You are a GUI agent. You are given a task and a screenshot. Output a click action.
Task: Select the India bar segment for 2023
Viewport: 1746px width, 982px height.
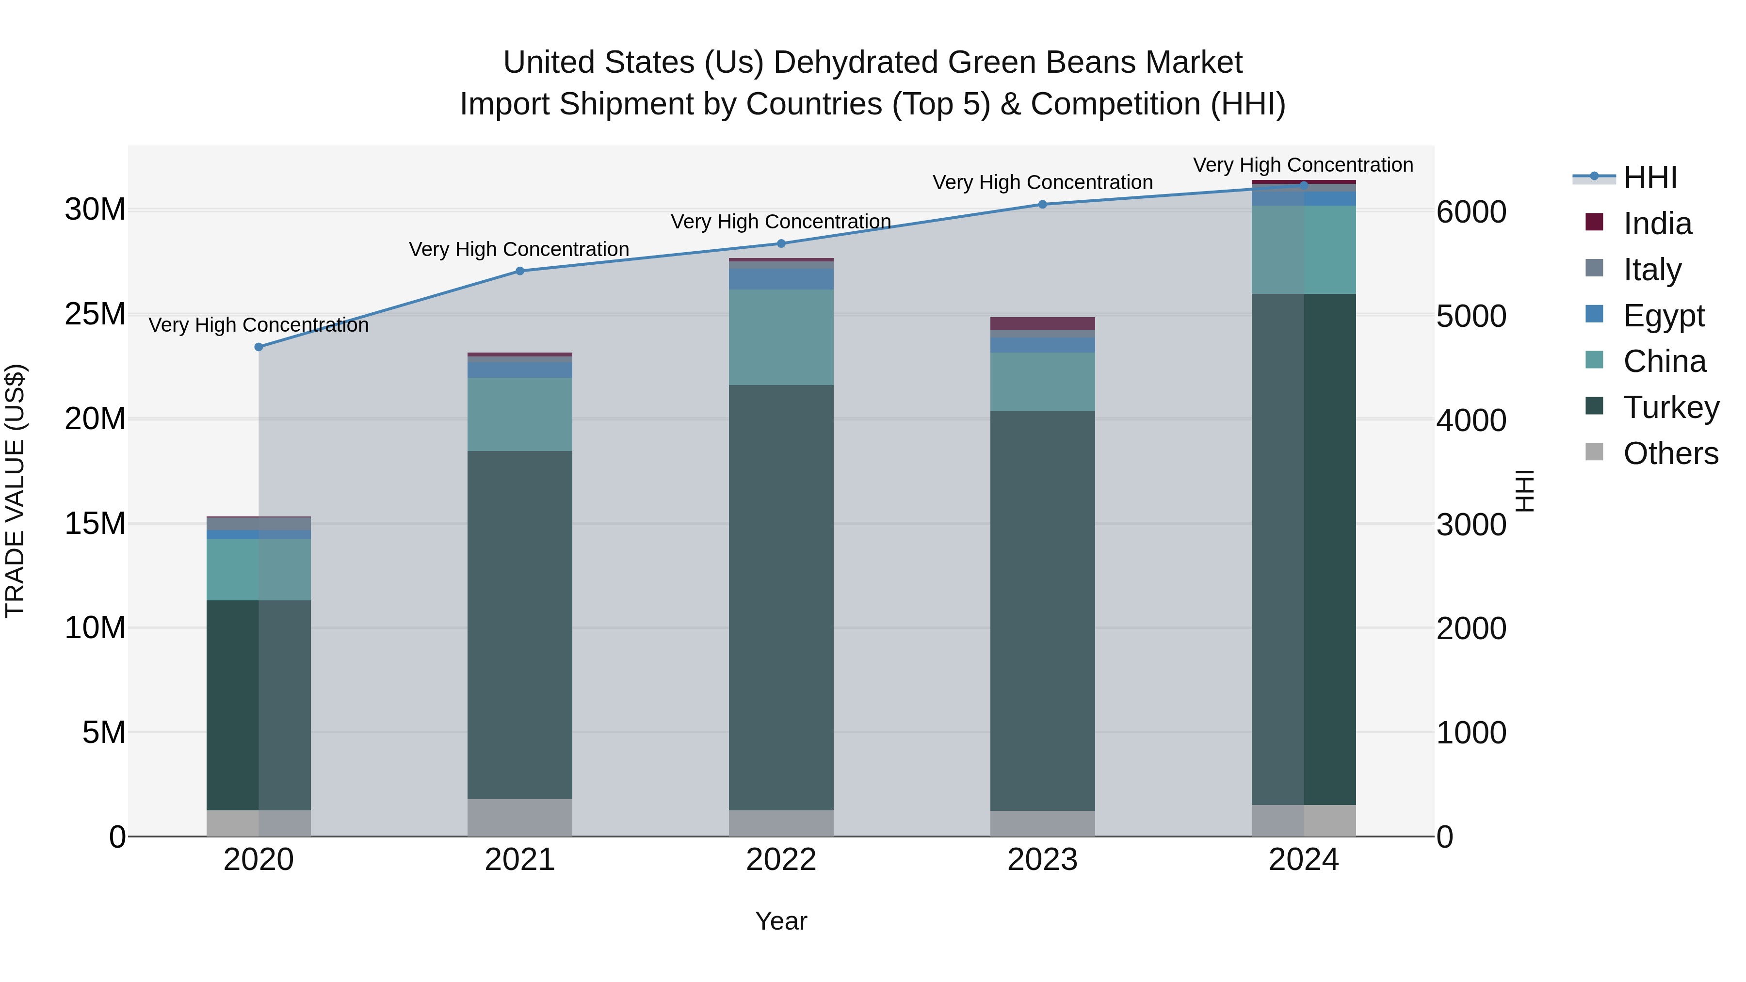point(1042,323)
